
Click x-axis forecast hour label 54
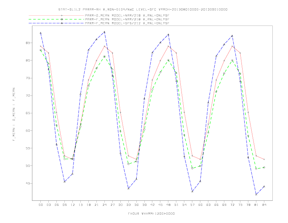(184, 205)
